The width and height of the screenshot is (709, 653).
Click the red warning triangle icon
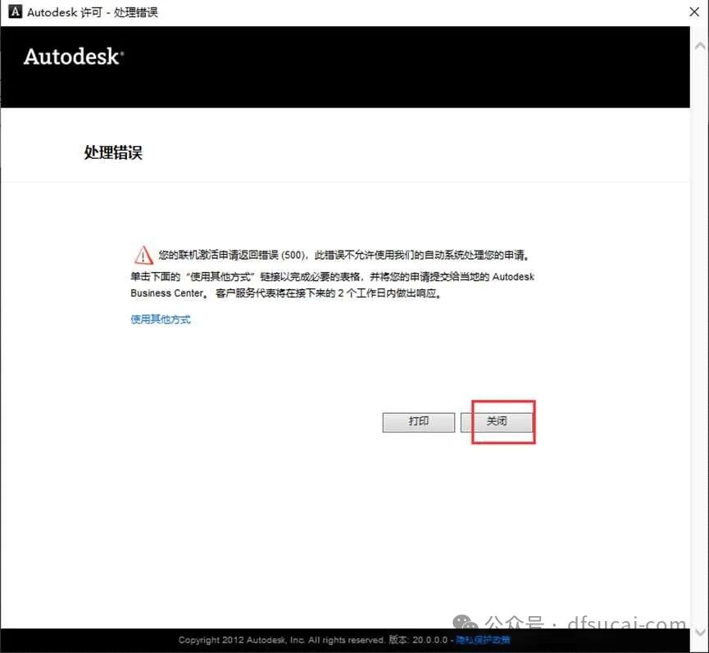tap(143, 255)
